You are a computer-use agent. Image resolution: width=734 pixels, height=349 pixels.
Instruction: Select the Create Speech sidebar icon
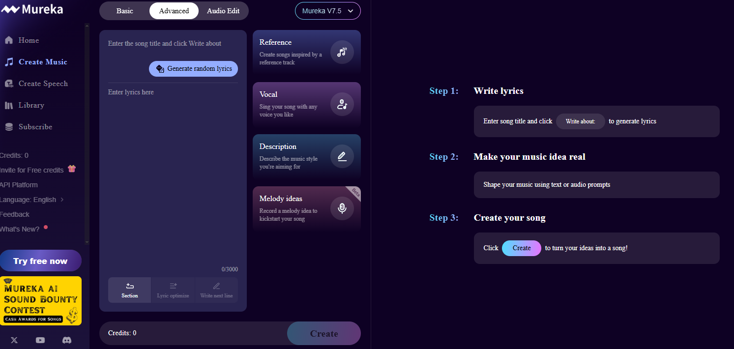point(8,83)
